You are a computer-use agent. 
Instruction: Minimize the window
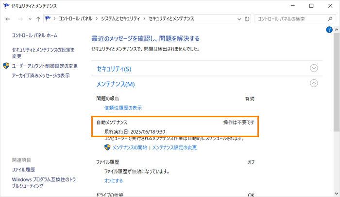tap(293, 6)
